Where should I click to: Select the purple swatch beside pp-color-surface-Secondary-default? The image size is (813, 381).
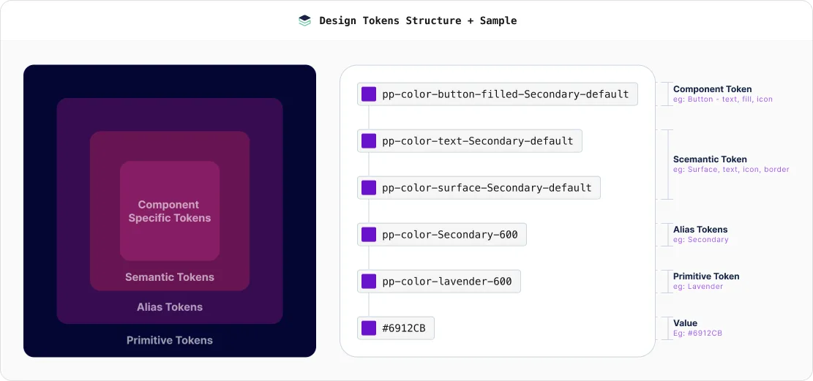(369, 188)
